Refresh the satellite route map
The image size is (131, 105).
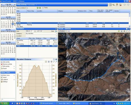tap(119, 31)
